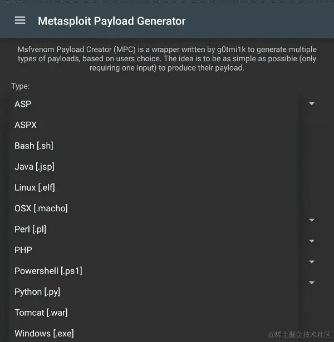Select Bash [.sh] option
This screenshot has width=334, height=342.
(154, 146)
